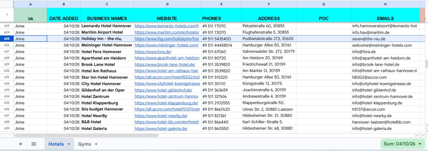Click the ADDRESS header cell
Image resolution: width=428 pixels, height=151 pixels.
269,15
